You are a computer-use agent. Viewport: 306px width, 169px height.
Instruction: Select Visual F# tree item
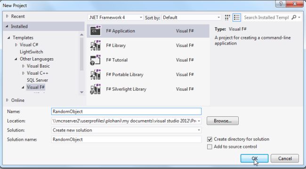[36, 87]
